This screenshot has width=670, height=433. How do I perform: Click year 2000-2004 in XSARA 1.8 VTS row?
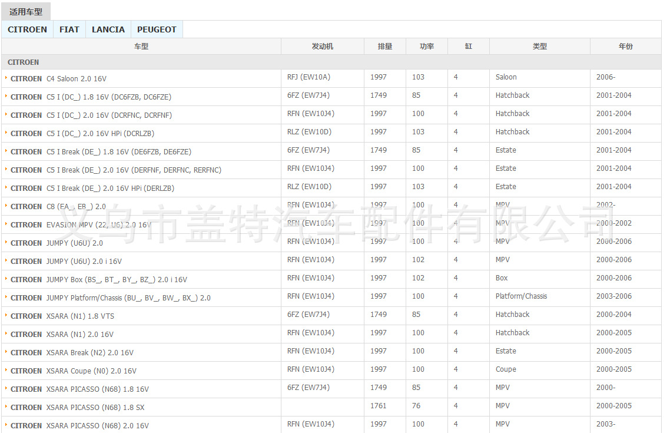[x=614, y=315]
